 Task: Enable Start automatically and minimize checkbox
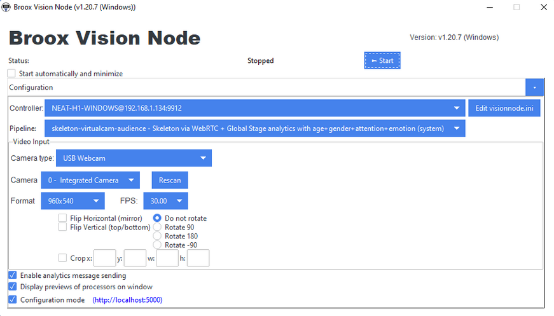11,74
